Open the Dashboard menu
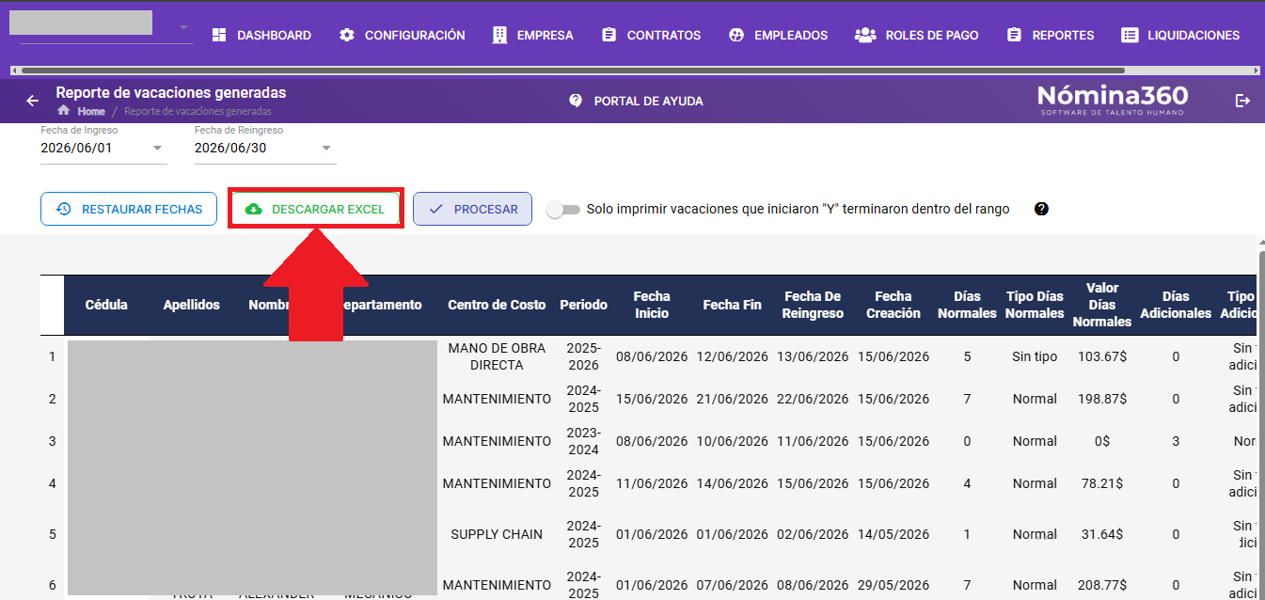Viewport: 1265px width, 600px height. coord(261,35)
